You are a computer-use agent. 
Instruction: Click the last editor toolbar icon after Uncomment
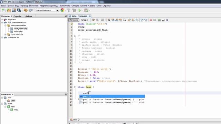(x=167, y=20)
